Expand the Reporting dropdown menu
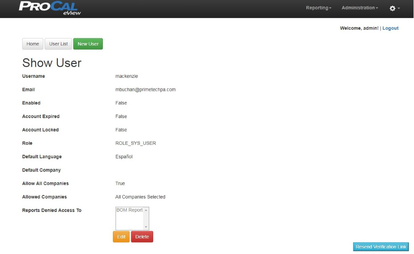 tap(318, 8)
